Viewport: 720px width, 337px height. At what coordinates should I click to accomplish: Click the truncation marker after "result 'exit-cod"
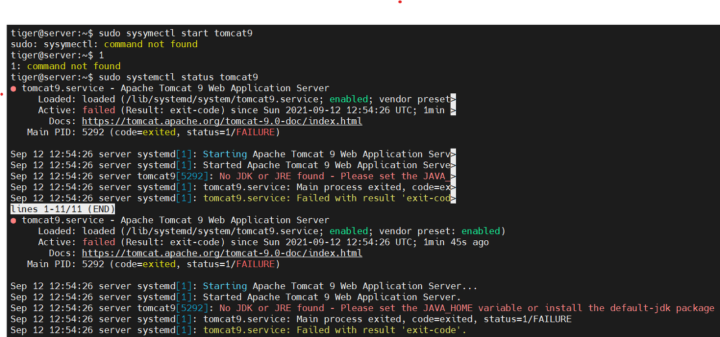(453, 198)
